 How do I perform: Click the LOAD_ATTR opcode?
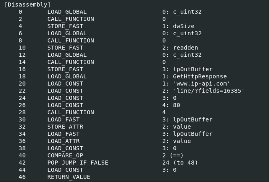64,141
